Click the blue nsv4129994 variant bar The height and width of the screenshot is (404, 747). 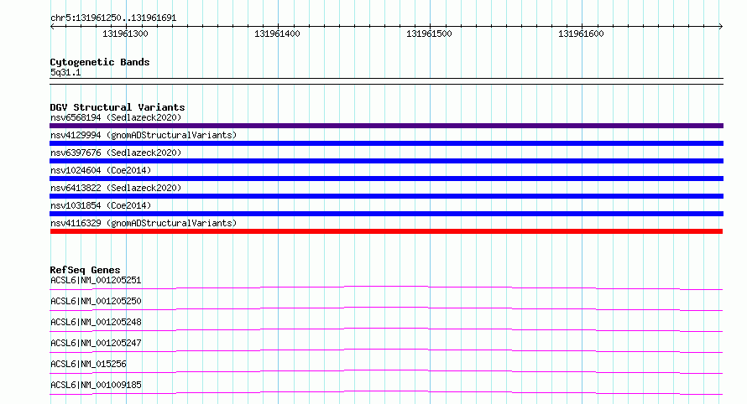[x=386, y=143]
